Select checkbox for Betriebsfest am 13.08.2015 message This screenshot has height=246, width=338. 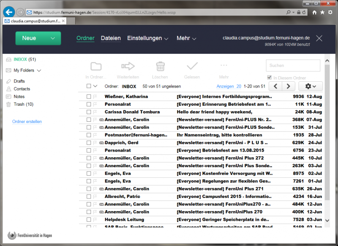coord(89,151)
